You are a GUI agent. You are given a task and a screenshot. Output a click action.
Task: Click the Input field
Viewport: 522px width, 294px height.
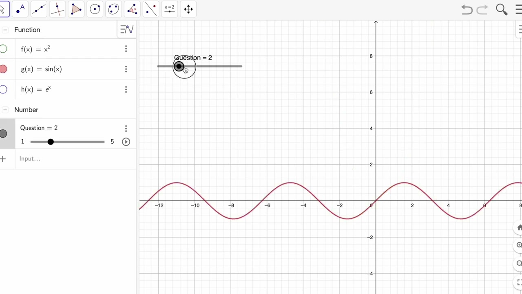point(75,158)
